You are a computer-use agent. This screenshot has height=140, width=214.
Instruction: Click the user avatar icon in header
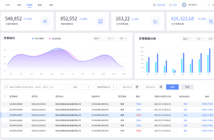(184, 5)
